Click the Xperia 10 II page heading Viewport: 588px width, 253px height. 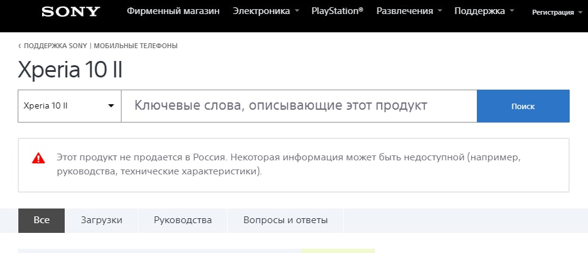70,69
